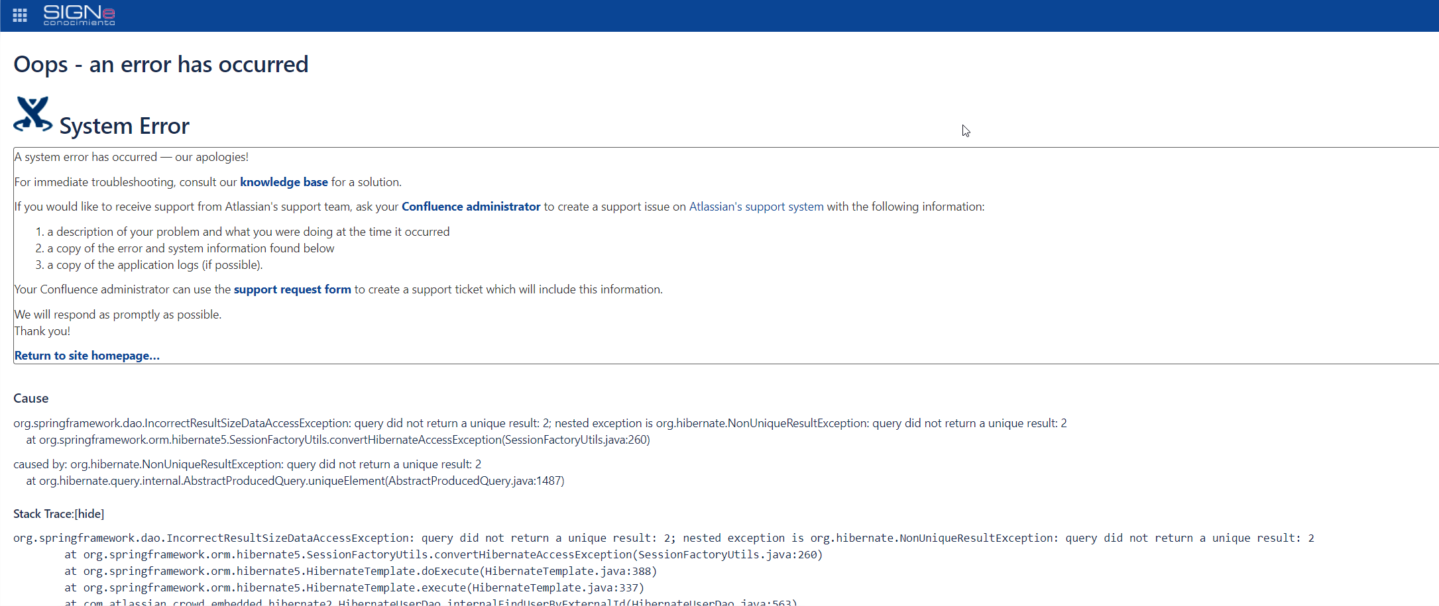Click the SessionFactoryUtils.java:260 line under Cause
The width and height of the screenshot is (1439, 606).
coord(338,440)
